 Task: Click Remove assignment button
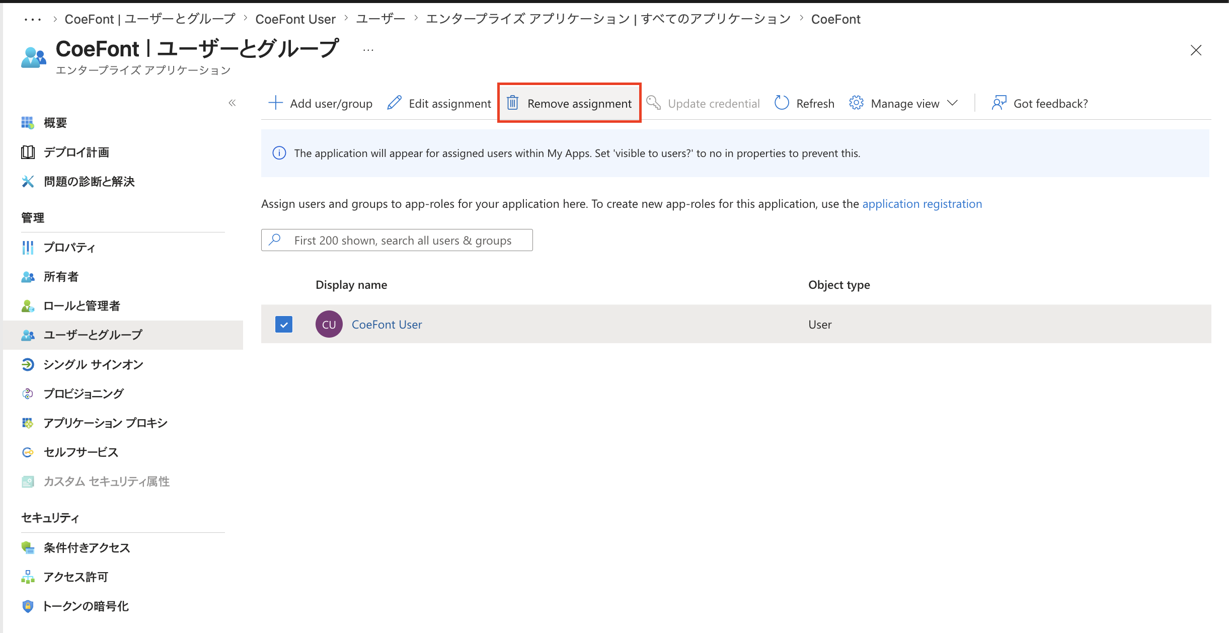tap(569, 103)
